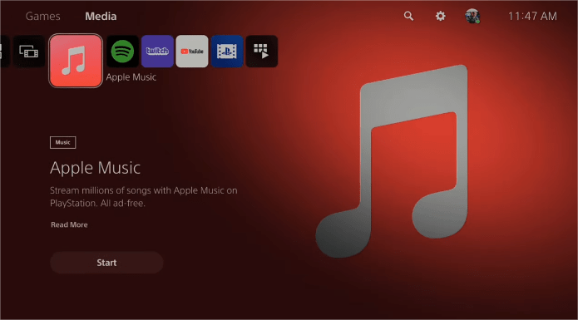The height and width of the screenshot is (320, 578).
Task: Click the 11:47 AM clock
Action: click(x=532, y=16)
